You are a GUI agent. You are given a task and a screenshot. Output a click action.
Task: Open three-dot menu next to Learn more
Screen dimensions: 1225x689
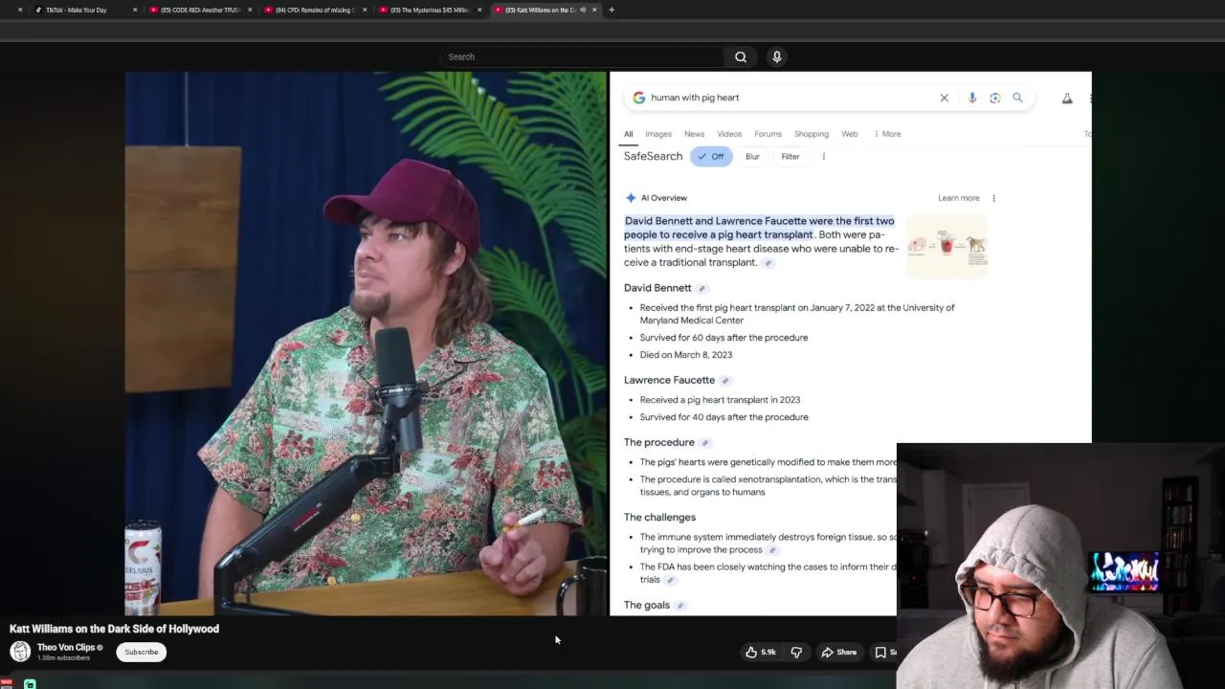[993, 199]
